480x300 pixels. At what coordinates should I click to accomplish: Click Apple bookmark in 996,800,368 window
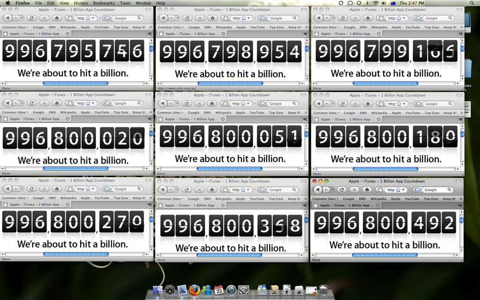coord(240,199)
